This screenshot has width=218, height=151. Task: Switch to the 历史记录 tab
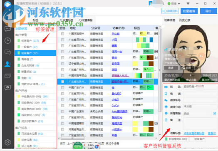(x=185, y=20)
